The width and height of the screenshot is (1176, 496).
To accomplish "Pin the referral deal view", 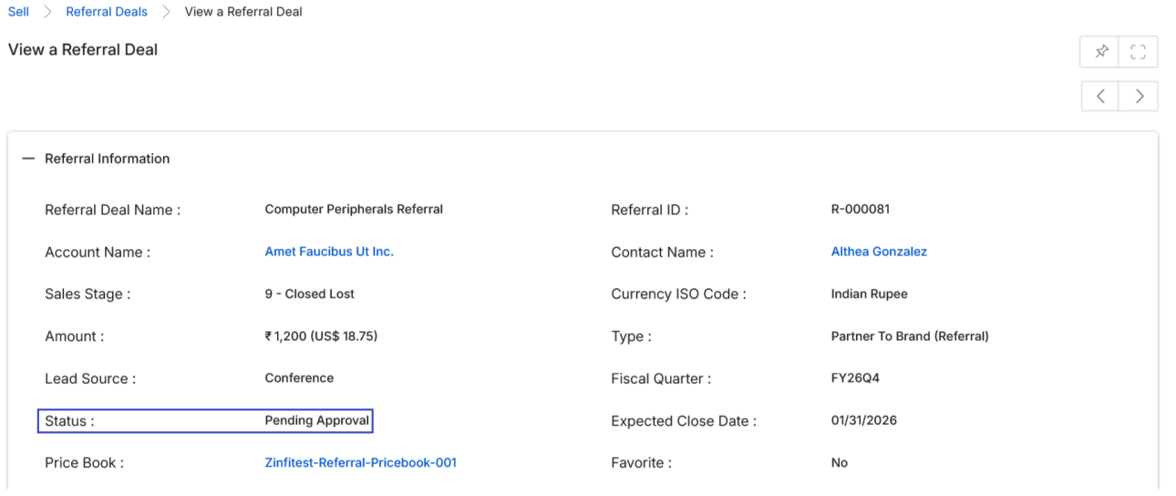I will click(1100, 52).
